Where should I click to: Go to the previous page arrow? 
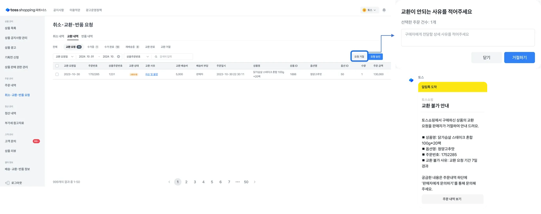click(169, 182)
